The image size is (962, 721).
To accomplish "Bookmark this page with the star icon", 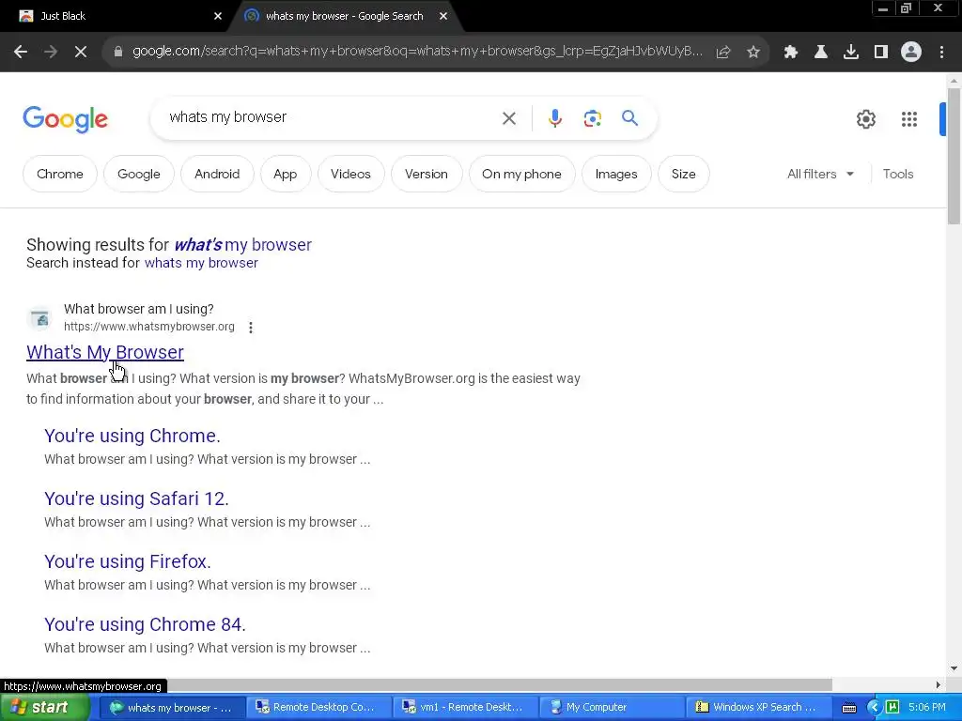I will pos(753,53).
